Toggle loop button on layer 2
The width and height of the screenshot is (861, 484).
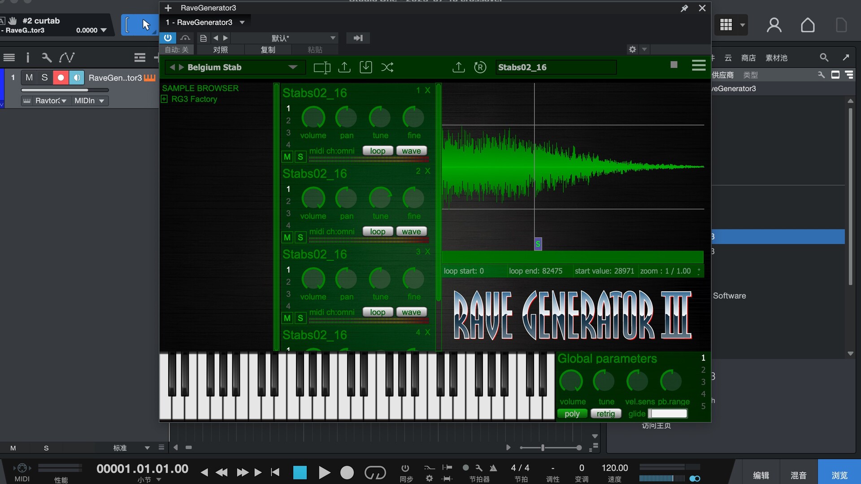pyautogui.click(x=378, y=231)
